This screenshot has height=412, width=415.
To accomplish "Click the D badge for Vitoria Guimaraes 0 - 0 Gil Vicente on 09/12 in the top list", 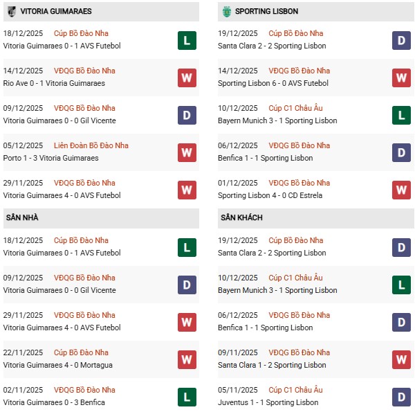I will [x=187, y=115].
